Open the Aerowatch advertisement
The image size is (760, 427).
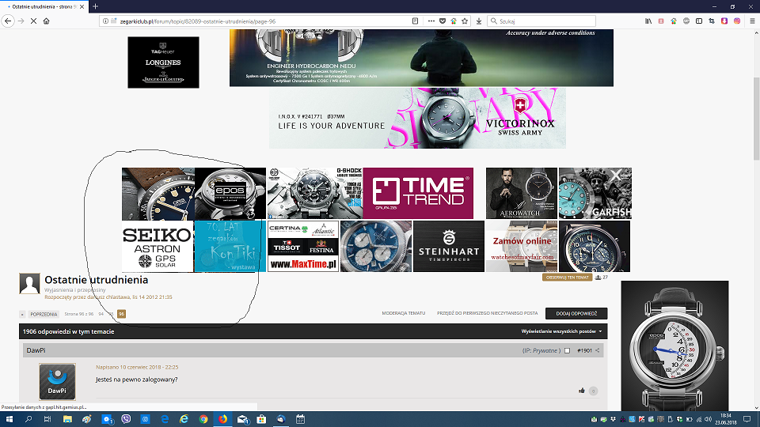(522, 194)
